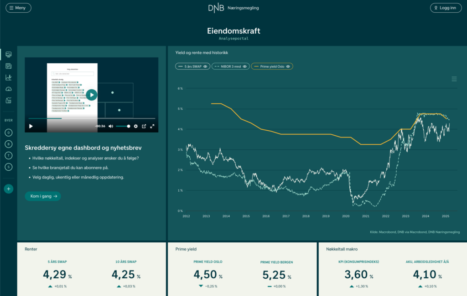Open the dashboard monitor icon in sidebar
The height and width of the screenshot is (296, 467).
pyautogui.click(x=8, y=55)
